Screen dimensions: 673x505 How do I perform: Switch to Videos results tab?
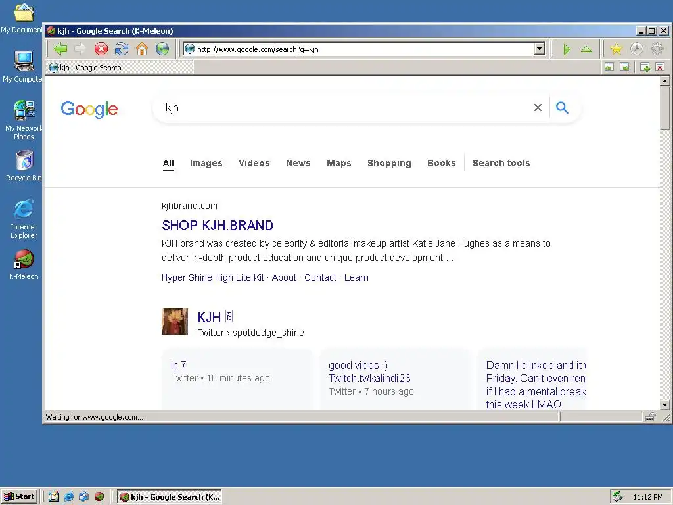[254, 163]
